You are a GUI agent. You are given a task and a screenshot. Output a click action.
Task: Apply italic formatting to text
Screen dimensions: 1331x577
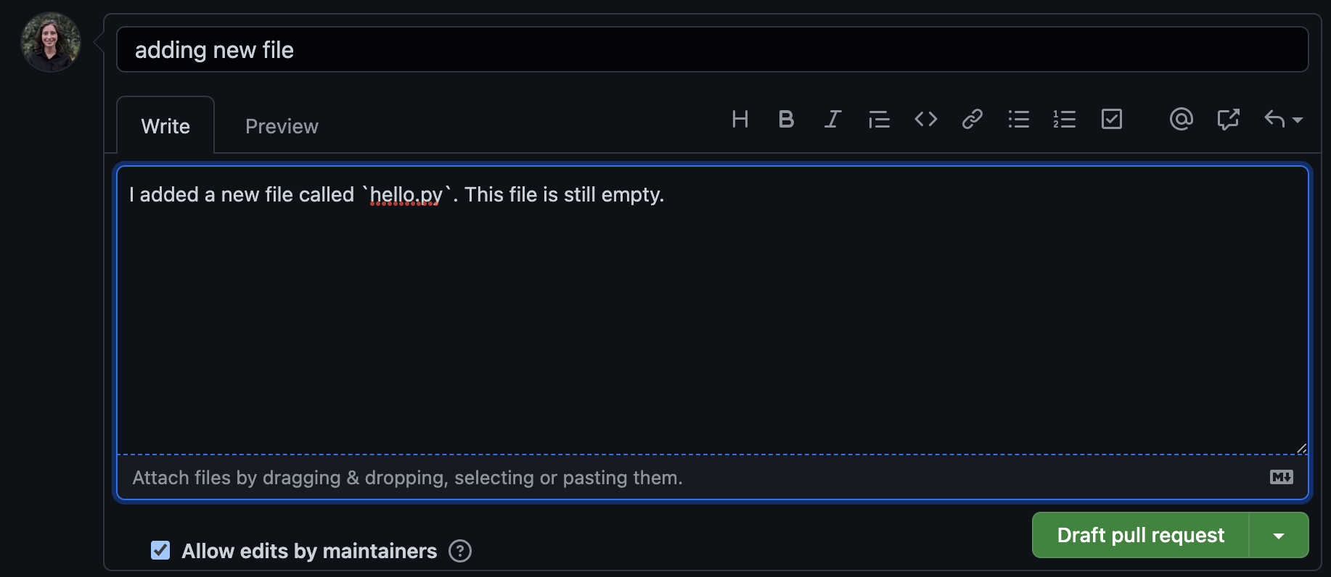click(832, 119)
